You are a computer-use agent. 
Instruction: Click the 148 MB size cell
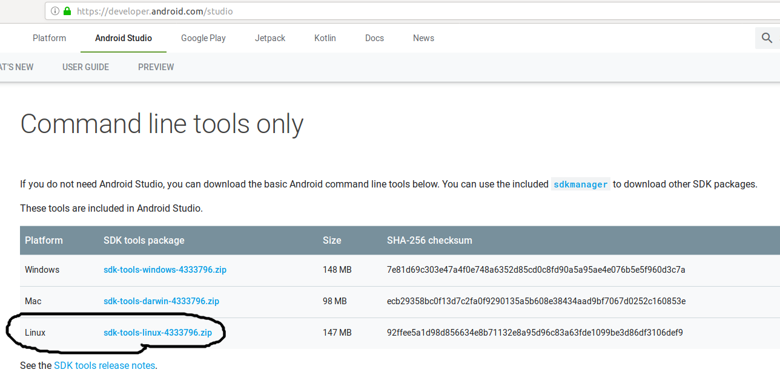pos(337,270)
